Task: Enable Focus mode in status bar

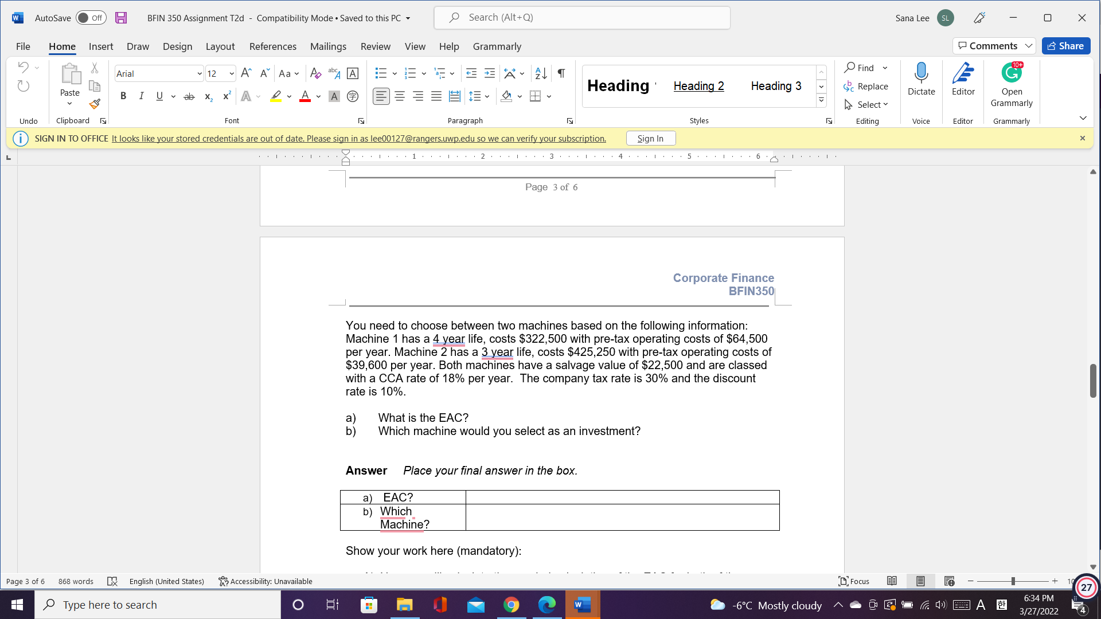Action: pos(853,581)
